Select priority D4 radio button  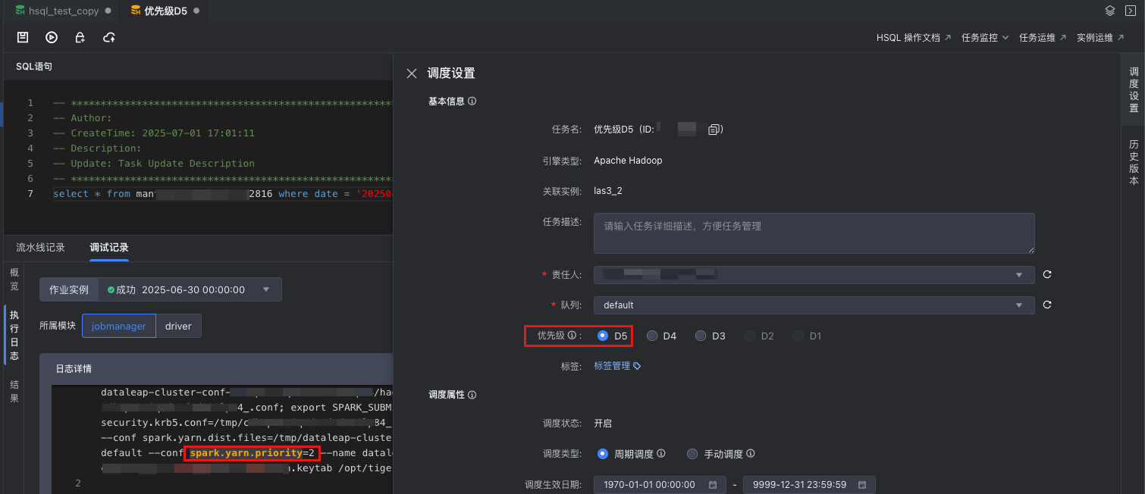652,336
